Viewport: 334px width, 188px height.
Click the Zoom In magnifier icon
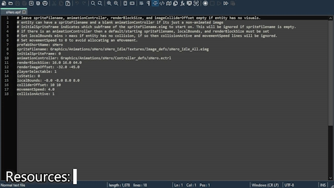click(109, 3)
